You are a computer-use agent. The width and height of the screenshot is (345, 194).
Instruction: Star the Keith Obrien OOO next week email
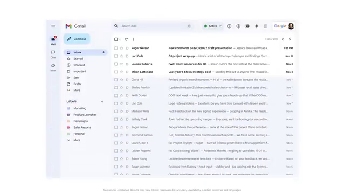[x=121, y=96]
